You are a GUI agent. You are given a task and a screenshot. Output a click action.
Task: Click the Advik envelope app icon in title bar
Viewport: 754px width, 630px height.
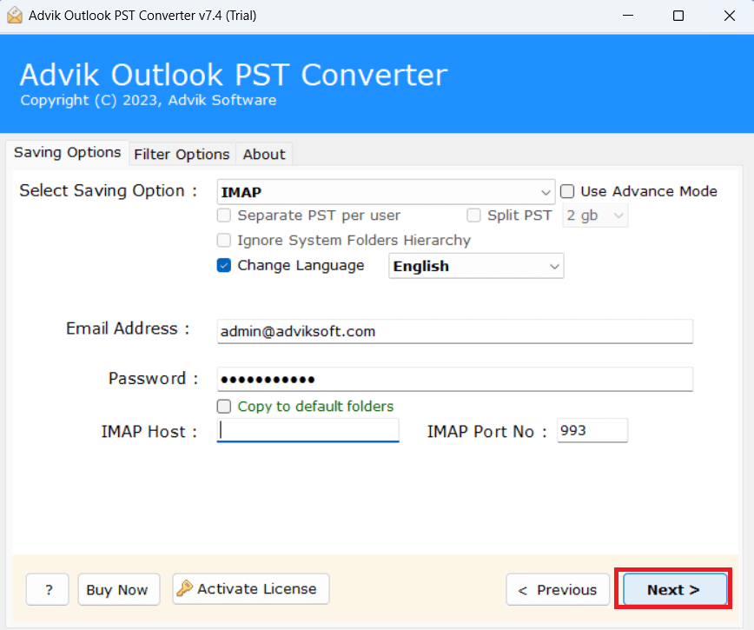click(x=15, y=16)
